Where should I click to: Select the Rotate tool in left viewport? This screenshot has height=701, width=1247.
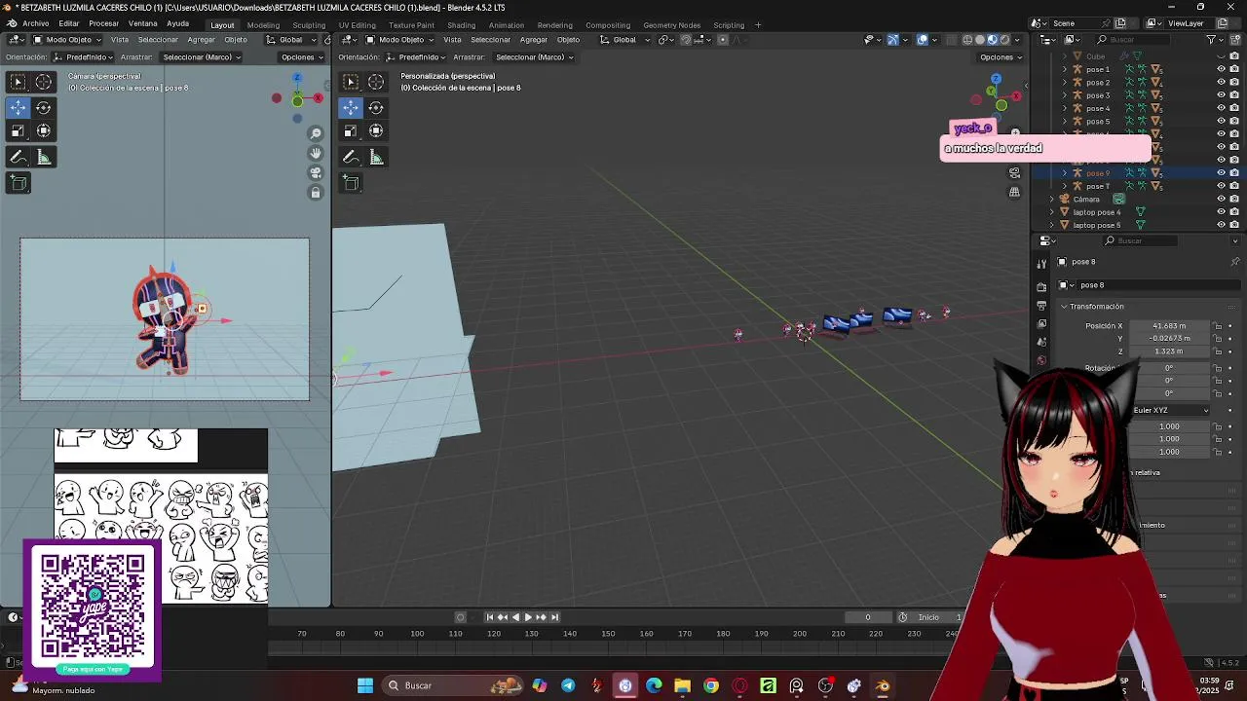click(44, 107)
